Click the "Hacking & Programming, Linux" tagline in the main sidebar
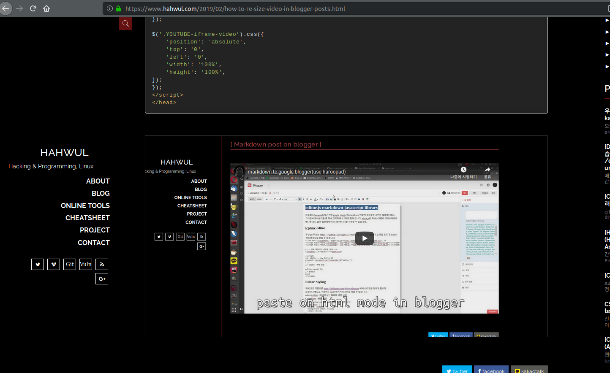The image size is (610, 373). [51, 166]
